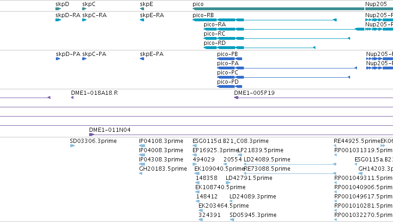Select the IP04108.3prime EST glyph
Screen dimensions: 393x222
(142, 146)
